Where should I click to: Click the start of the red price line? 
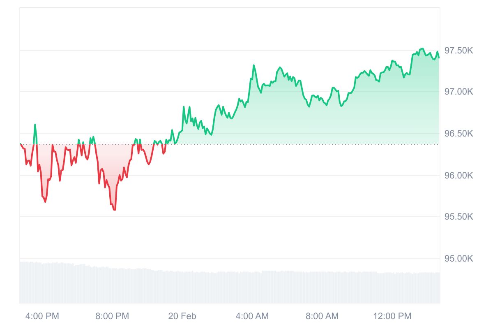(21, 144)
